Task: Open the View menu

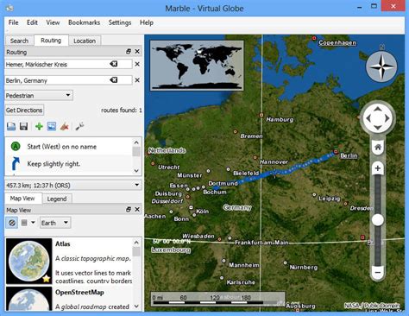Action: (53, 22)
